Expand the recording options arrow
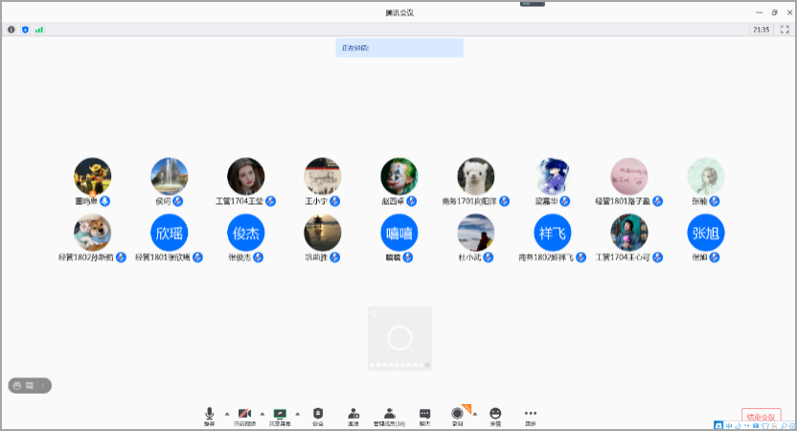The width and height of the screenshot is (797, 431). click(x=474, y=413)
